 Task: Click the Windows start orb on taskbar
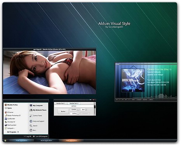pyautogui.click(x=5, y=141)
